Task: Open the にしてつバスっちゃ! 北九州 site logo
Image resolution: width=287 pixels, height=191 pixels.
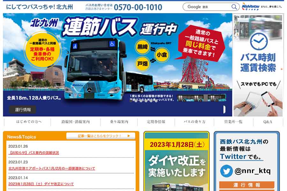Action: pyautogui.click(x=40, y=7)
